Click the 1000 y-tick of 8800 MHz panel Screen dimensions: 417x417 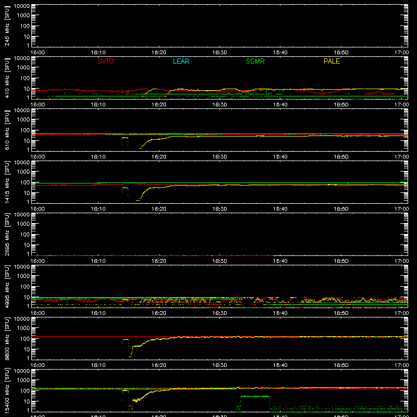click(23, 328)
